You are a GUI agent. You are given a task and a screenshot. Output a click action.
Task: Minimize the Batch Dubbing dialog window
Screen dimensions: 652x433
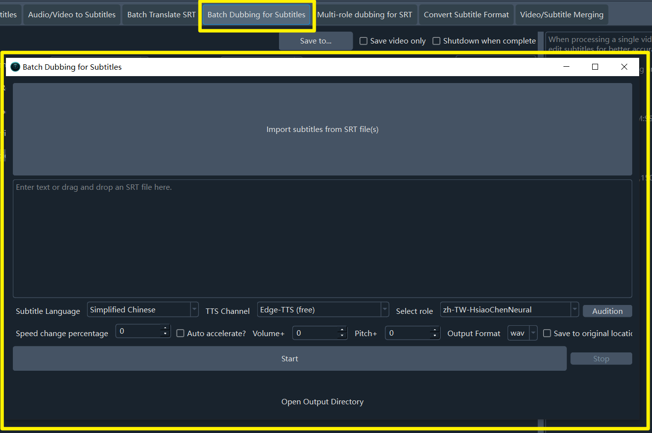[566, 67]
